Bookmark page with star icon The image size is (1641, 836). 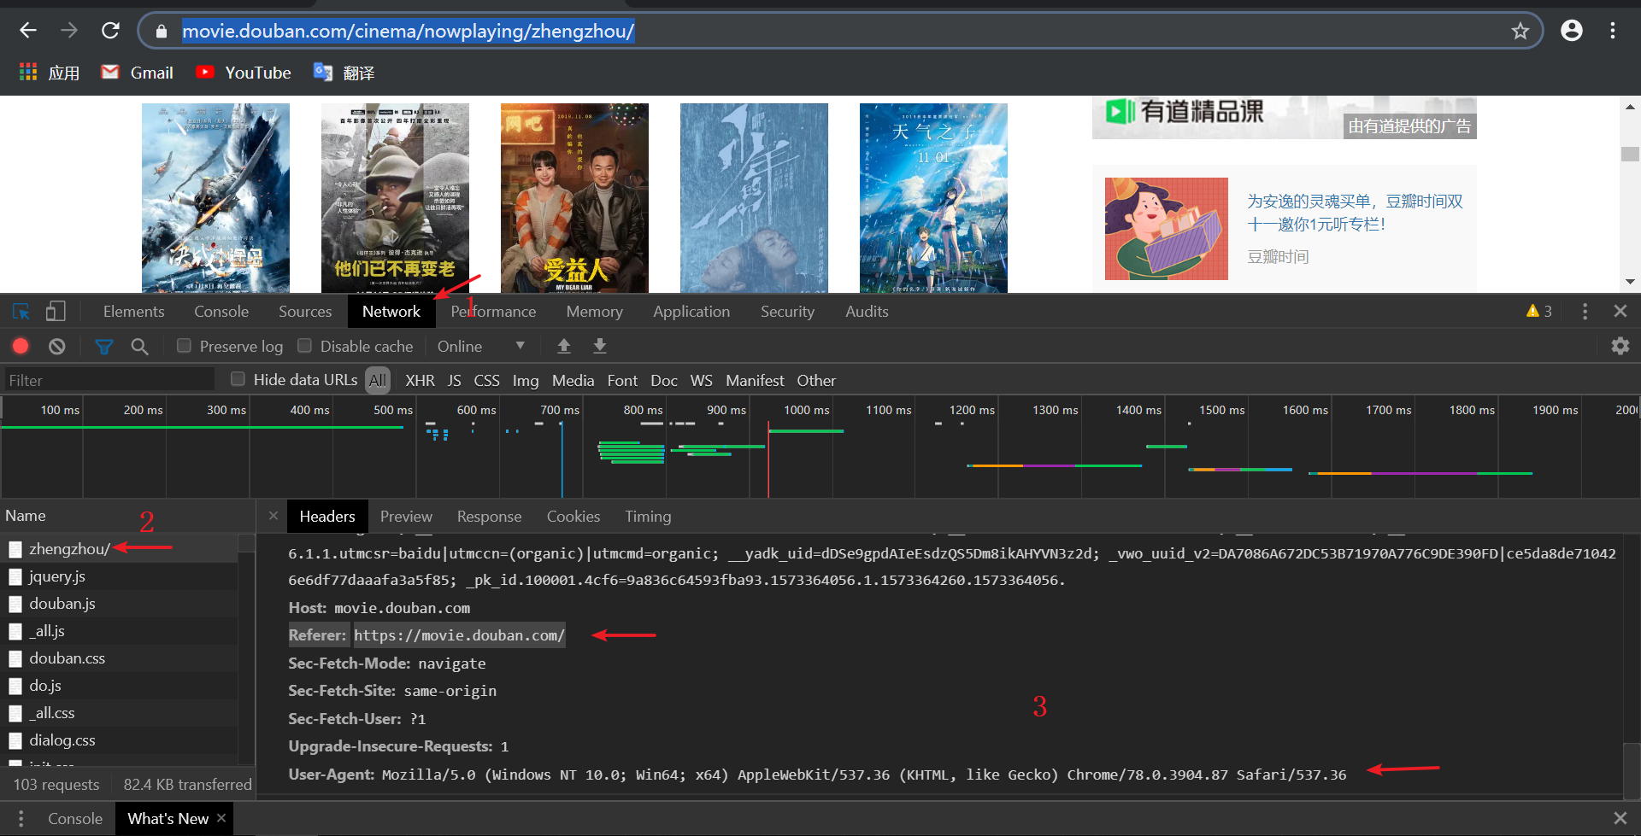tap(1520, 32)
